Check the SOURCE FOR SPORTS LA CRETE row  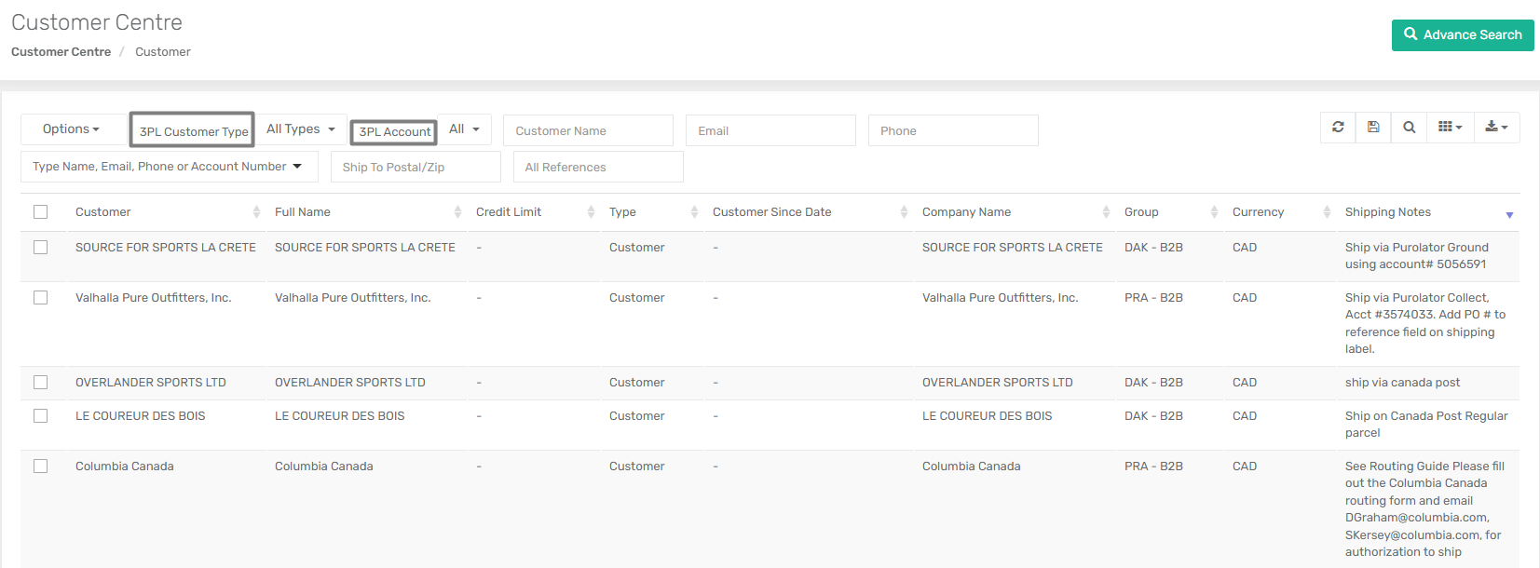pyautogui.click(x=40, y=248)
